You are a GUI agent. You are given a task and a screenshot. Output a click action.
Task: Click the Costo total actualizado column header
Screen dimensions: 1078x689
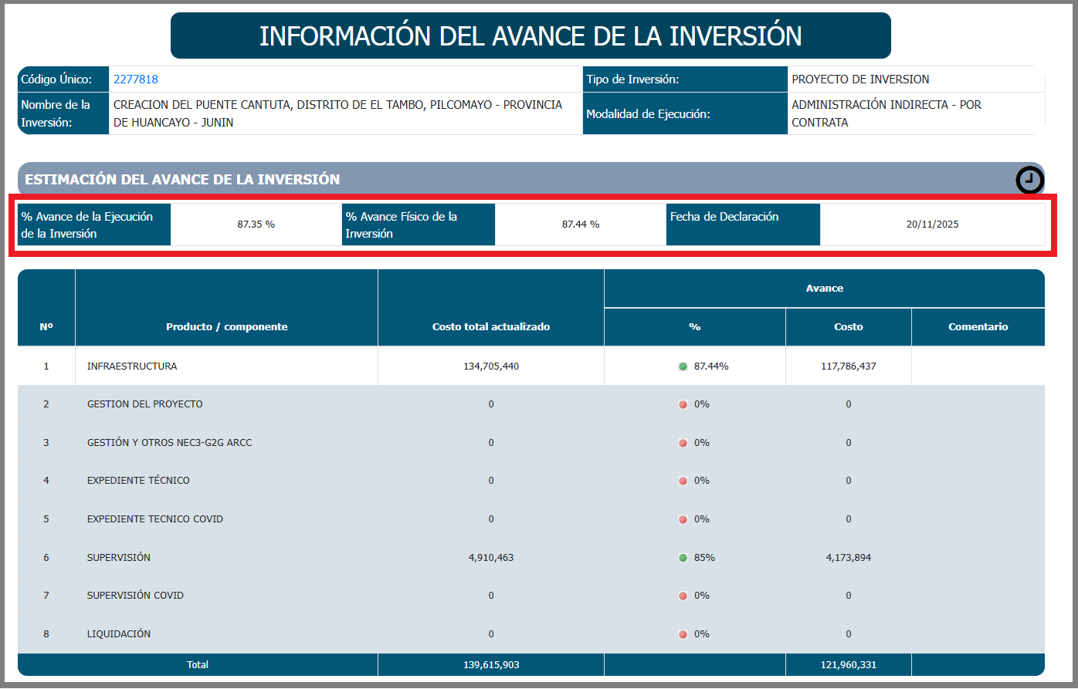[491, 327]
